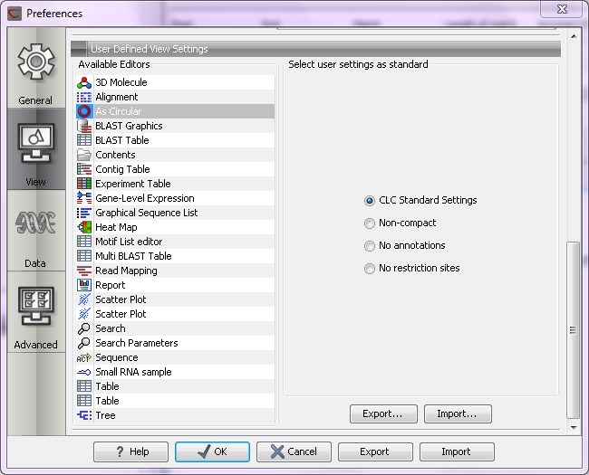Click the Help button
Screen dimensions: 589x475
130,451
